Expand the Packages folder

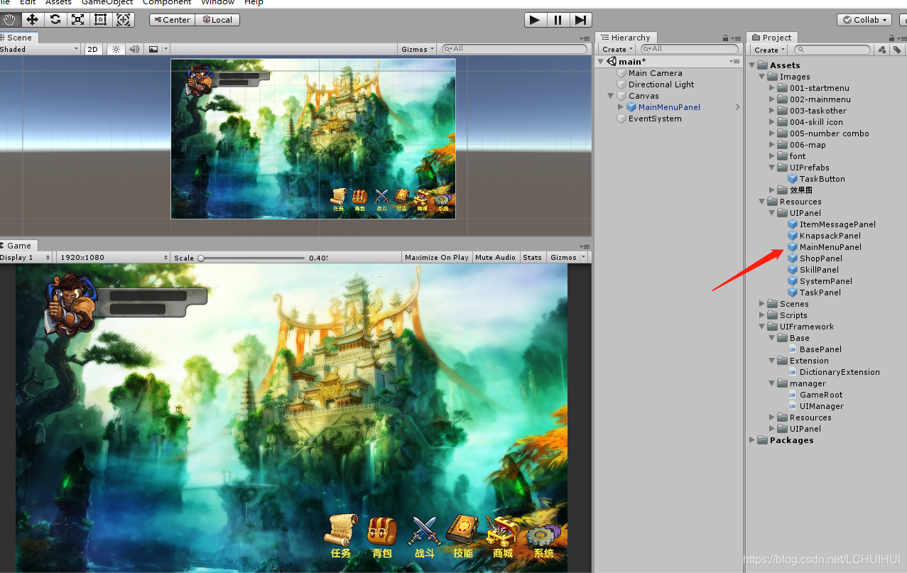[x=753, y=440]
